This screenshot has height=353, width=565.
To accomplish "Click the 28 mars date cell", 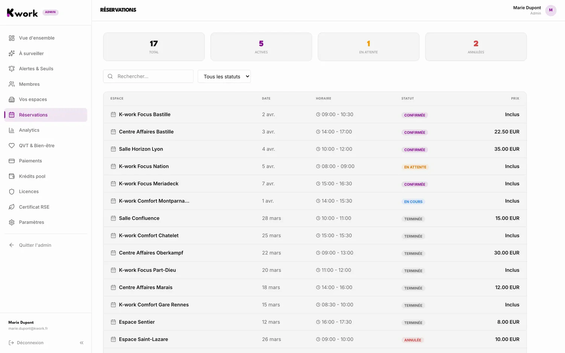I will 272,218.
